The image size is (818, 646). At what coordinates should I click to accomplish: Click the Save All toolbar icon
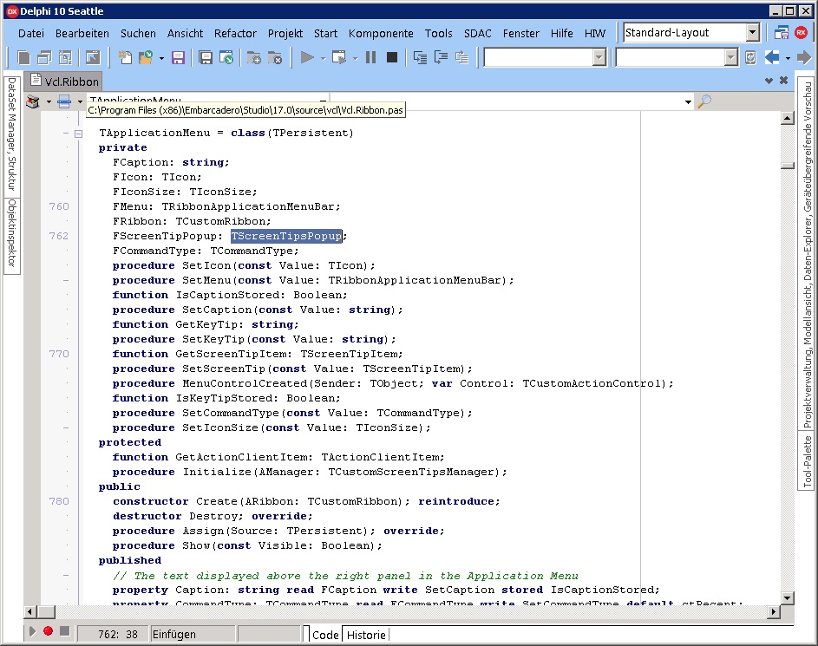206,58
